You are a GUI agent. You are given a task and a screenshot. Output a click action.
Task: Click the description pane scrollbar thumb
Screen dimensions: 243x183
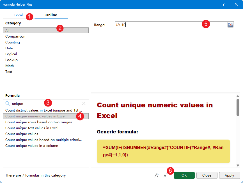tap(238, 107)
